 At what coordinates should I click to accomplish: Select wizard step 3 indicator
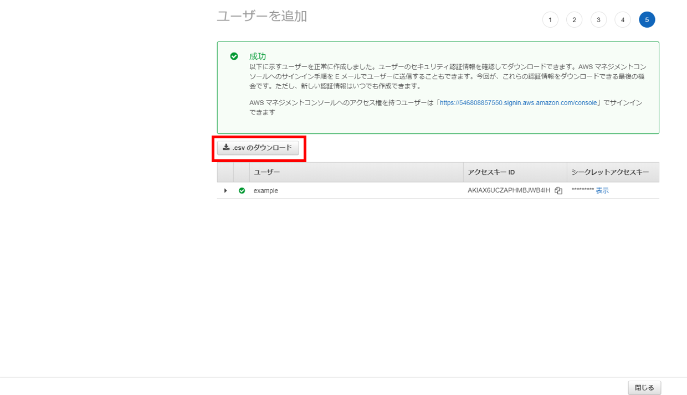click(598, 19)
